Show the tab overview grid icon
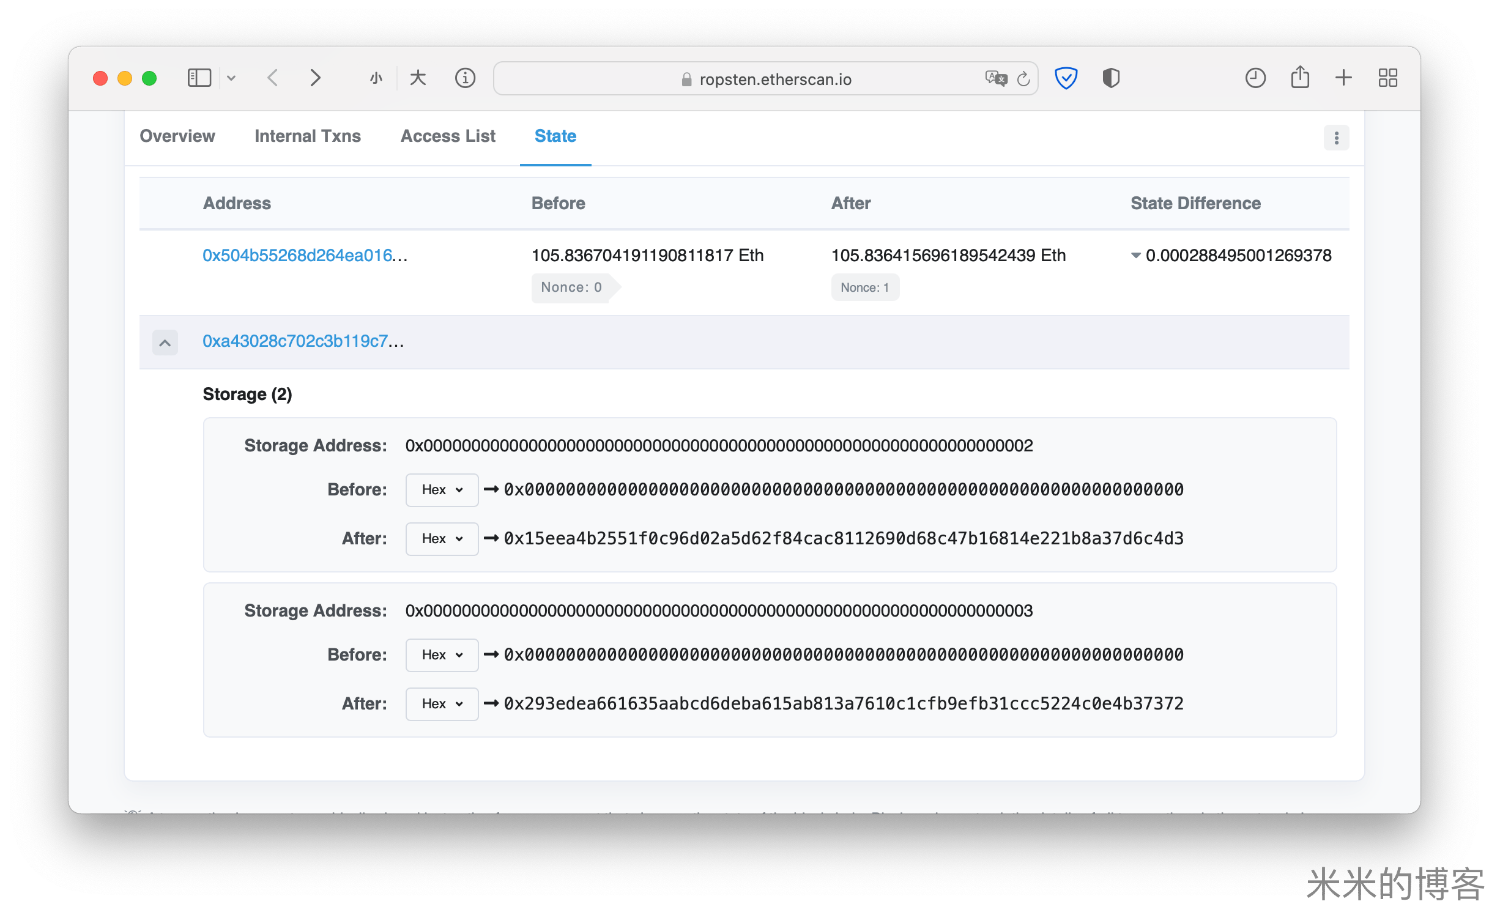 [x=1387, y=78]
